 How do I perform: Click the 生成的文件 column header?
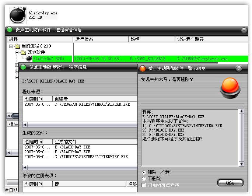coord(95,141)
